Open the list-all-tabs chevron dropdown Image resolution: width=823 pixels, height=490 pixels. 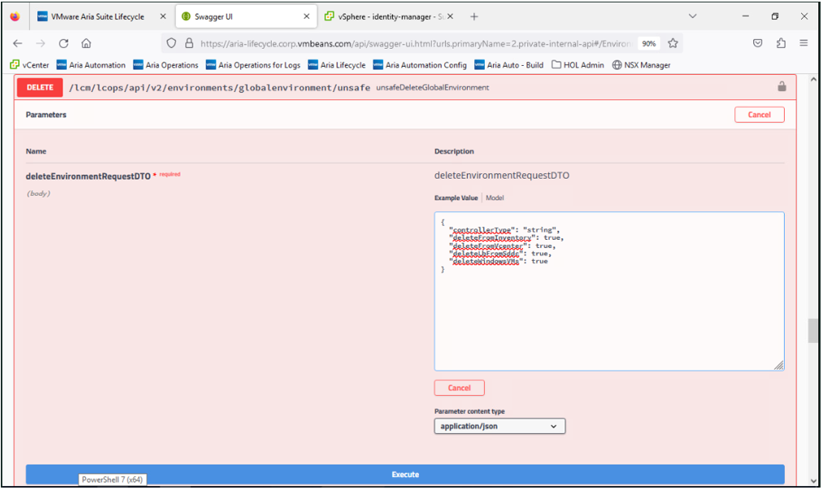point(693,15)
